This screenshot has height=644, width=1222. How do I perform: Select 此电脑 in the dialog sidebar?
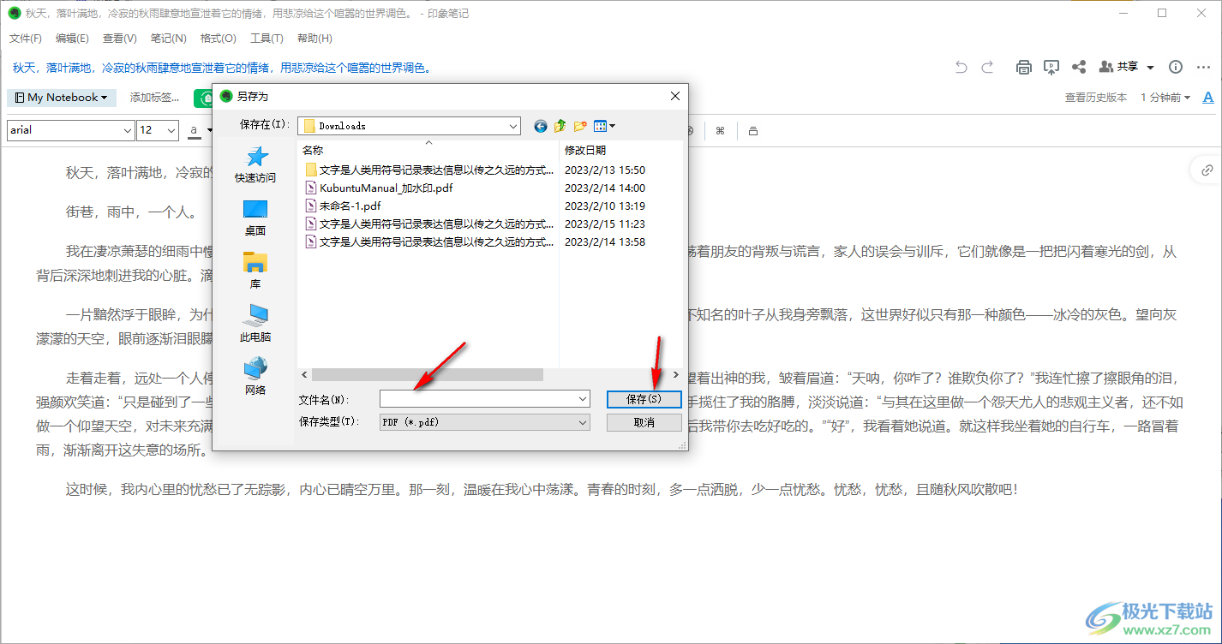click(x=255, y=324)
